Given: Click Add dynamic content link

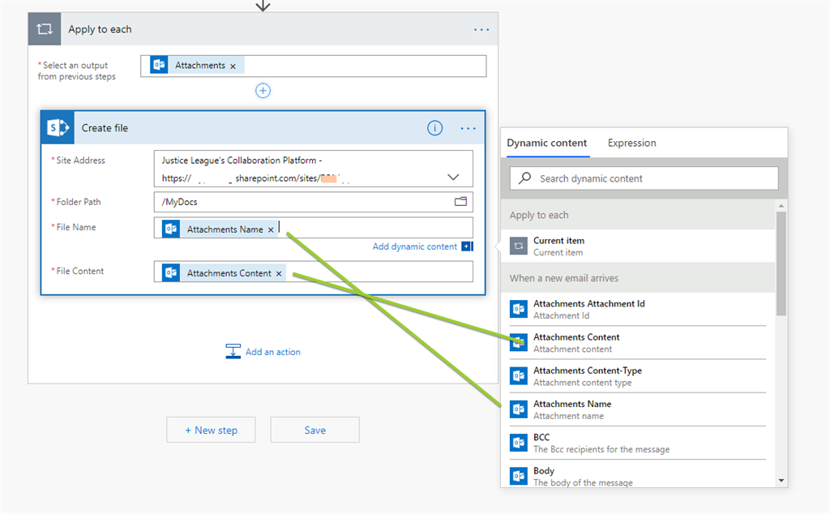Looking at the screenshot, I should 415,246.
